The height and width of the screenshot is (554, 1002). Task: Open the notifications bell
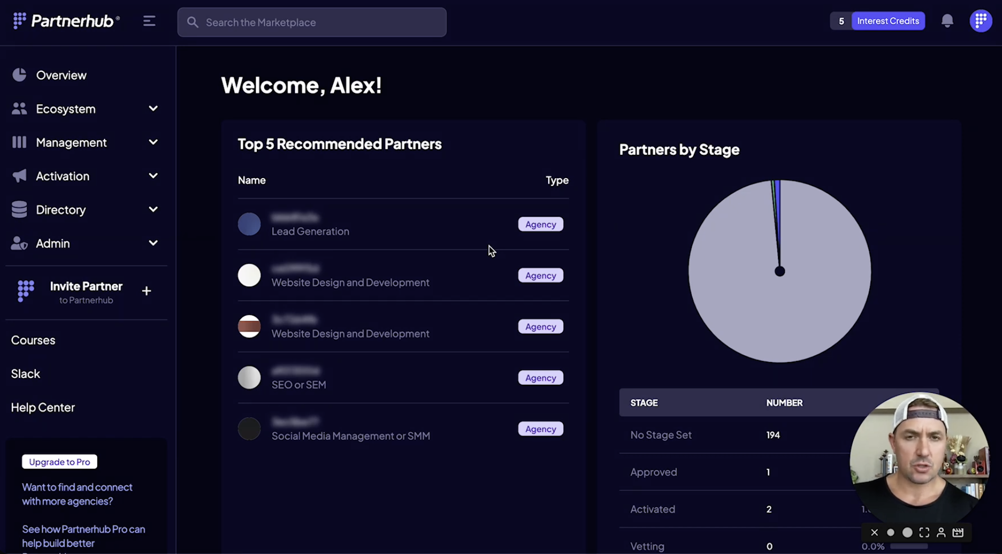[947, 21]
